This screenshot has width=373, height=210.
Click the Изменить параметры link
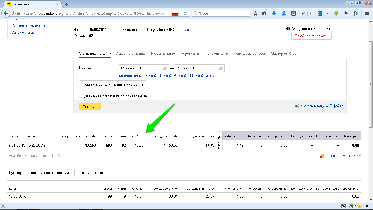click(29, 25)
